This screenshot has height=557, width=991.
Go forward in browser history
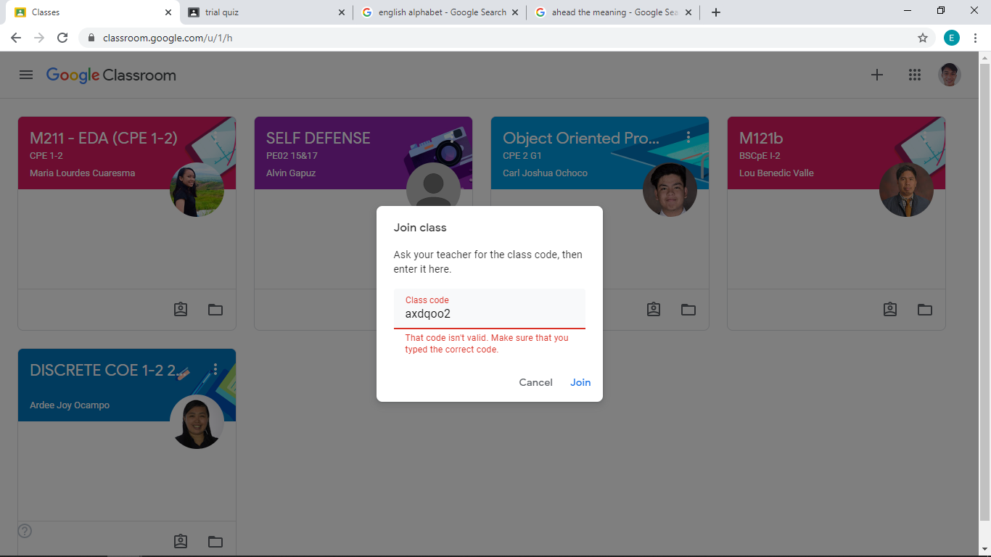coord(39,38)
